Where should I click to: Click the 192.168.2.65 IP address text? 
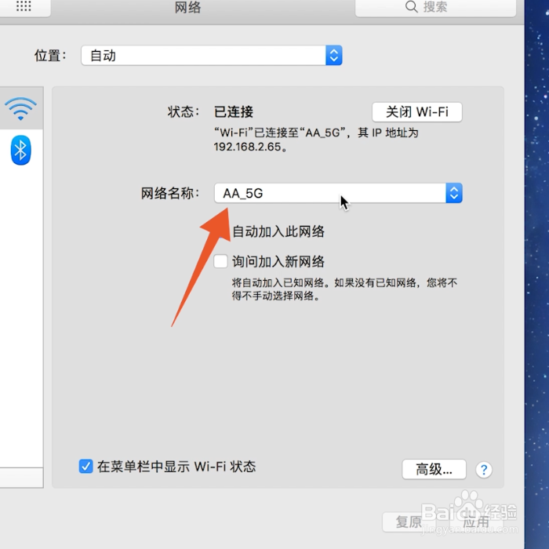(248, 147)
